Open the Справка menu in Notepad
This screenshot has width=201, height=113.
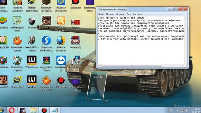point(138,14)
